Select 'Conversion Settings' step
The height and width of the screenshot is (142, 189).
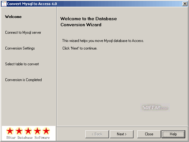click(x=20, y=48)
